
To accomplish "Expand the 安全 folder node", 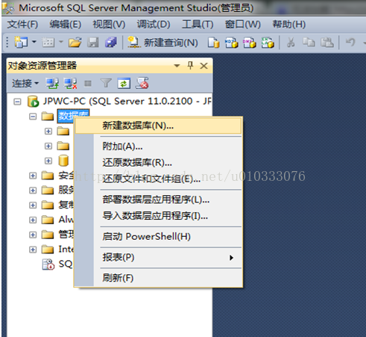I will 33,176.
